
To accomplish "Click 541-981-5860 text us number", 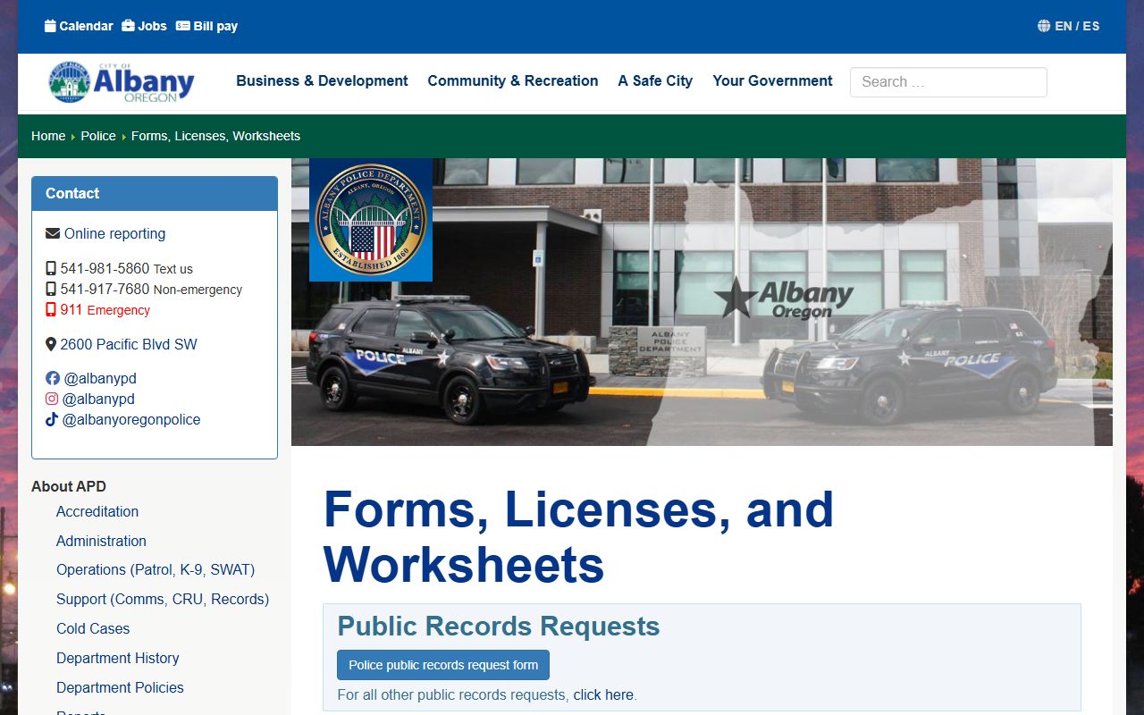I will pos(105,268).
